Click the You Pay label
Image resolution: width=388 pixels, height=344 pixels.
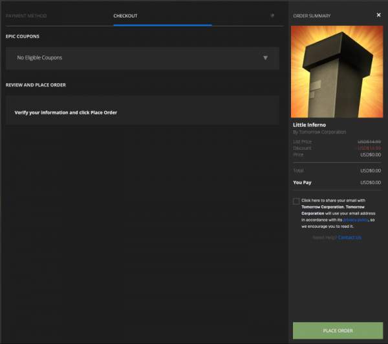(x=302, y=183)
